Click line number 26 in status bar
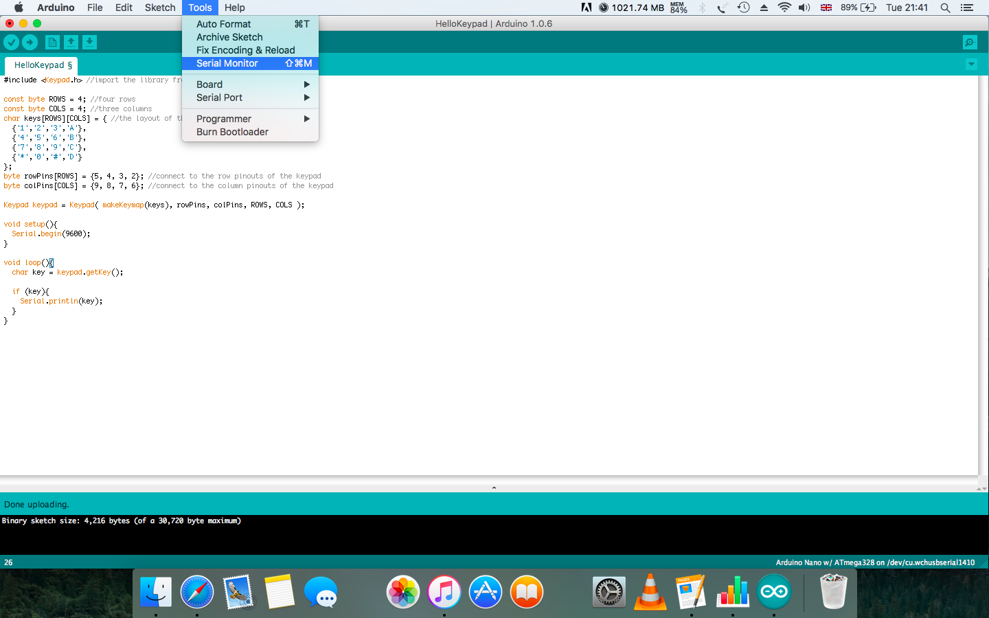 (8, 562)
